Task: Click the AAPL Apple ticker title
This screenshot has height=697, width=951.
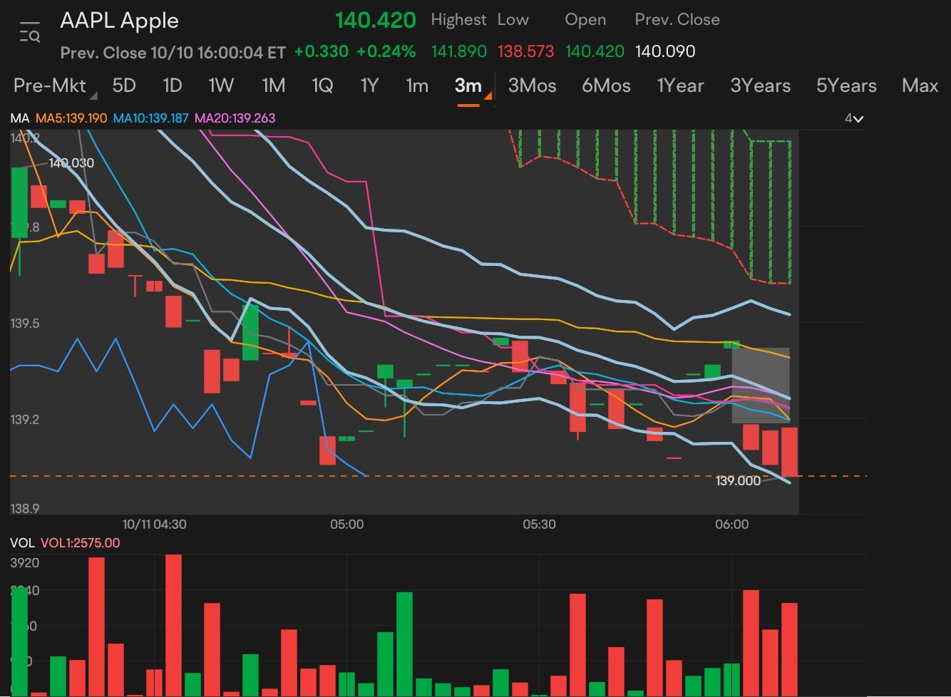Action: (119, 21)
